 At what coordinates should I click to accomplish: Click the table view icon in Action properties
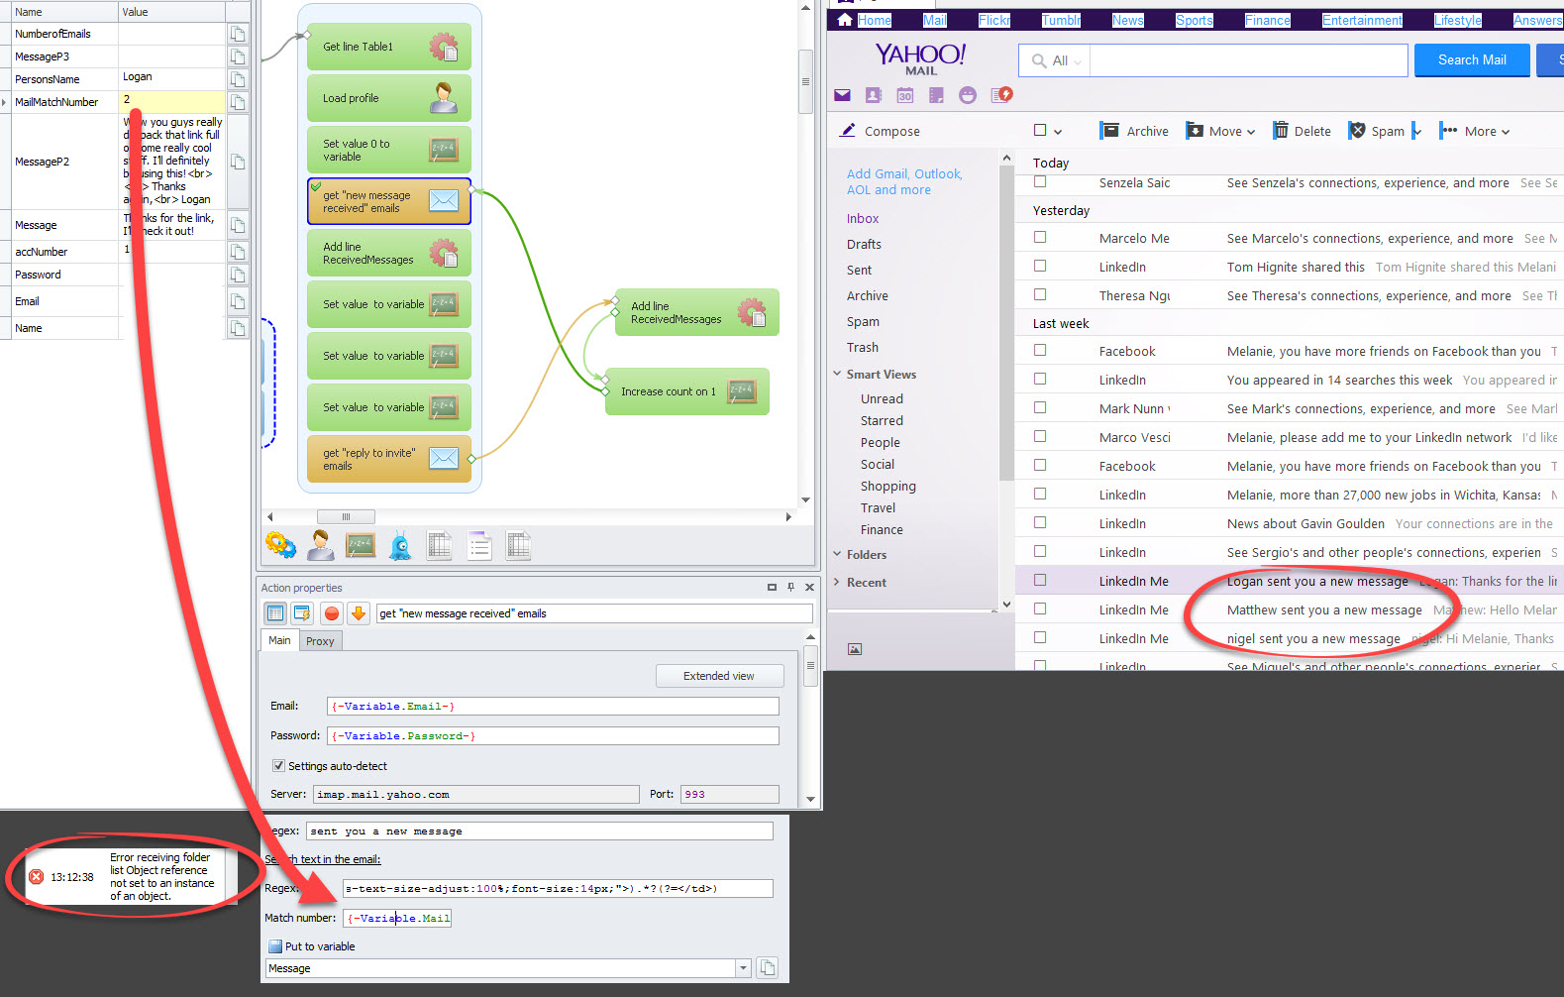[275, 613]
